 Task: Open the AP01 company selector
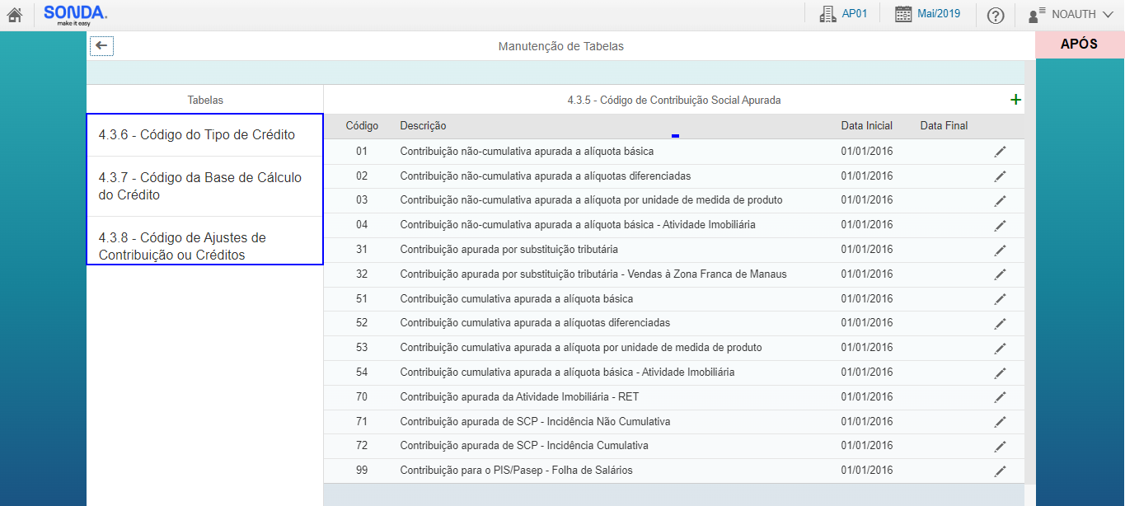coord(843,14)
